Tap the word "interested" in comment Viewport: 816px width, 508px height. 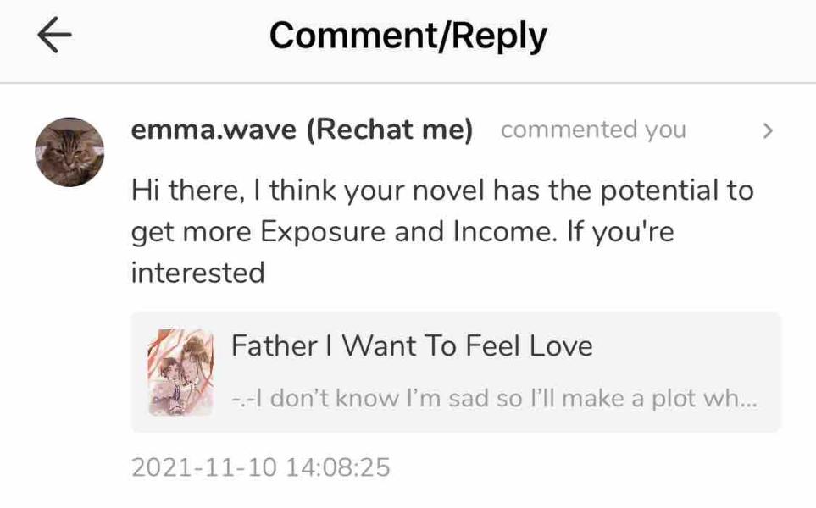point(198,273)
